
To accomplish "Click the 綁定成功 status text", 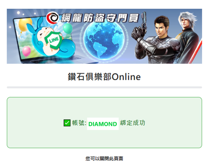I will [x=132, y=123].
